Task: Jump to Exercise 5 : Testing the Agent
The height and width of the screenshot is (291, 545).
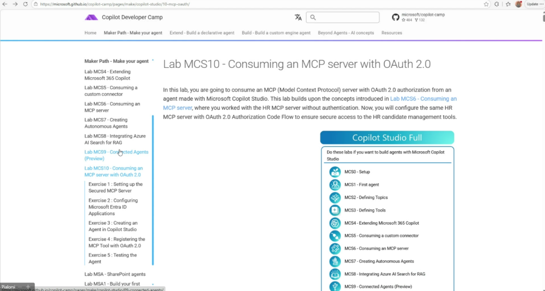Action: click(113, 259)
